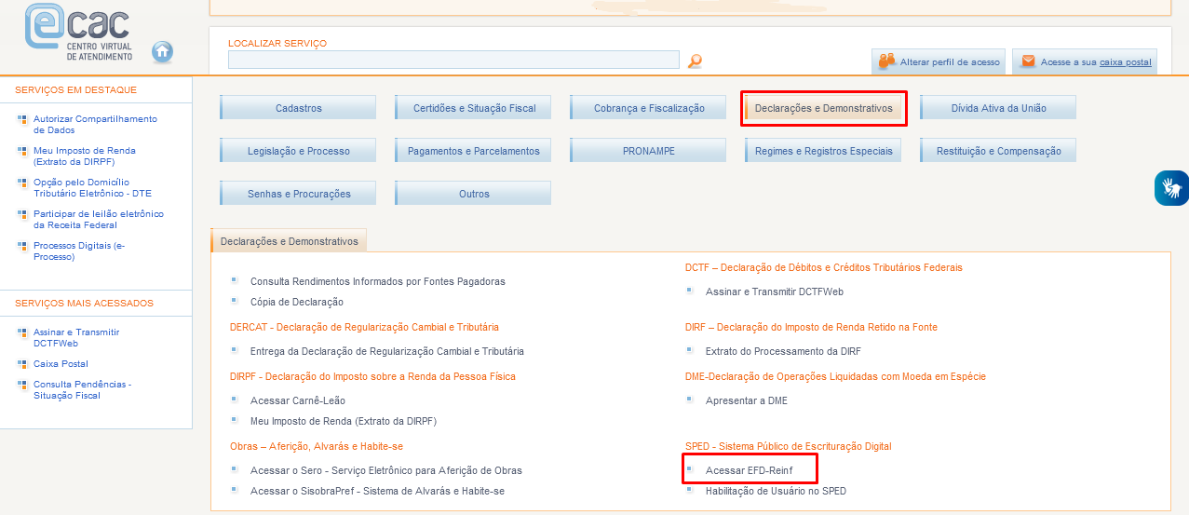The width and height of the screenshot is (1189, 515).
Task: Click bullet icon beside Opção pelo Domicílio Tributário
Action: pyautogui.click(x=22, y=183)
